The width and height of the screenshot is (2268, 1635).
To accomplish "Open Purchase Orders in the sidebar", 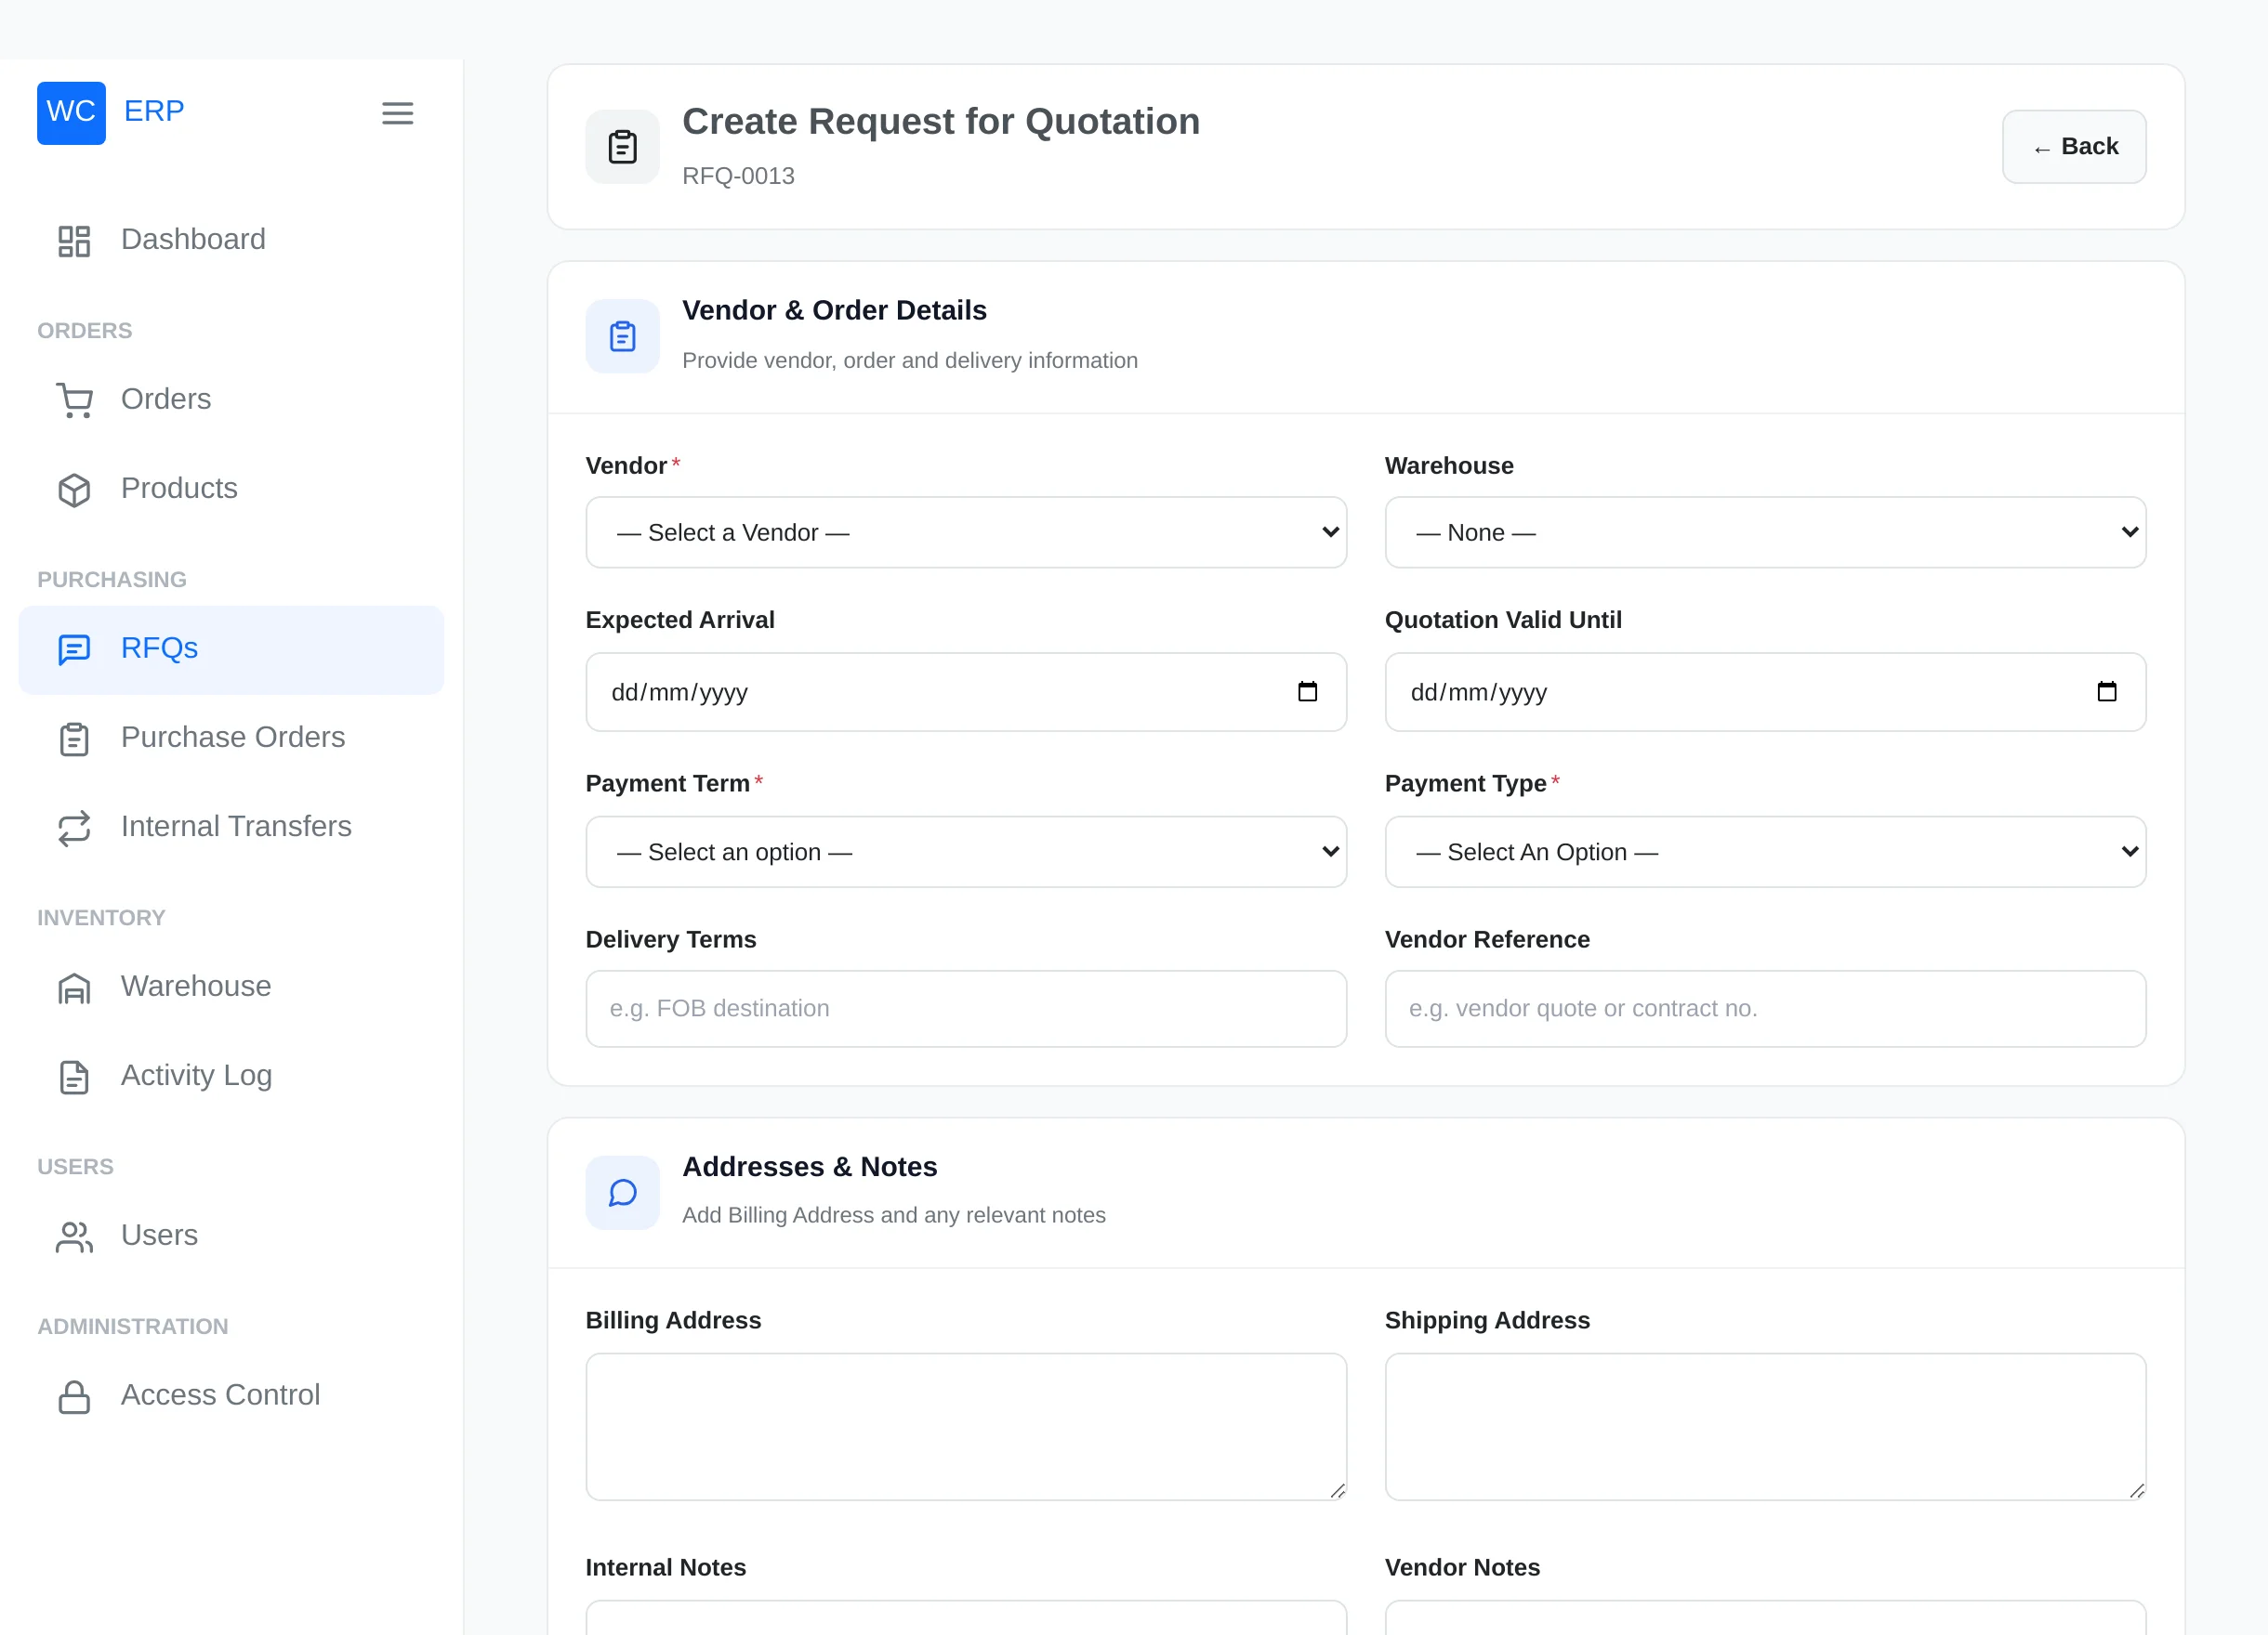I will click(x=231, y=738).
